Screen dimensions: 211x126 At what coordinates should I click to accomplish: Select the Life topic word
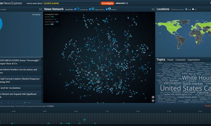click(x=180, y=79)
